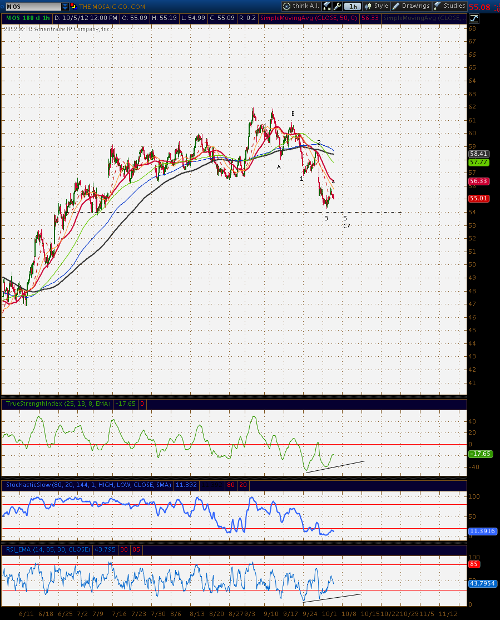Click the THE MOSAIC CO. COM title

[112, 7]
